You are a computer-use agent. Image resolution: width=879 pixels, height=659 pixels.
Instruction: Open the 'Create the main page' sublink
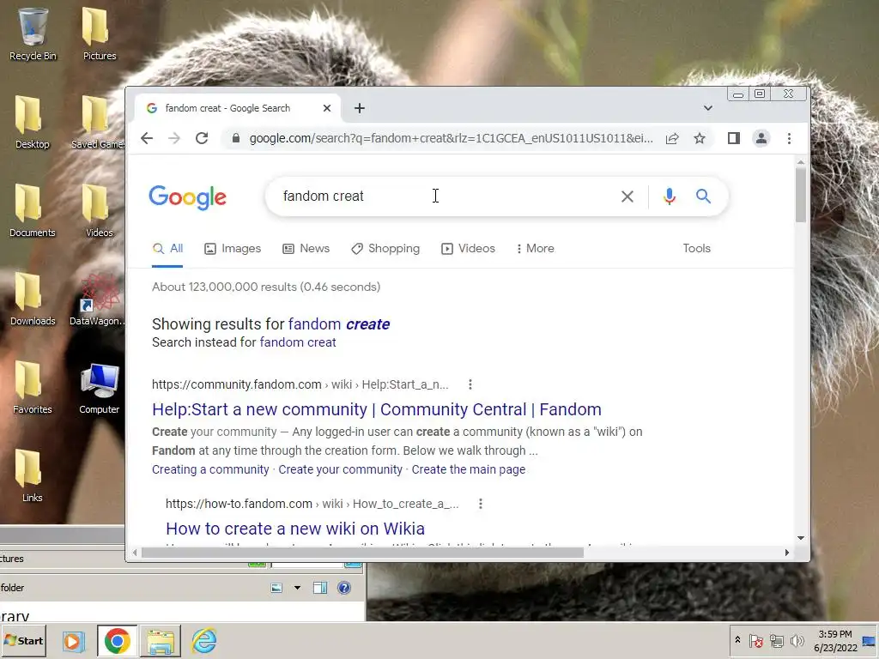[x=469, y=469]
